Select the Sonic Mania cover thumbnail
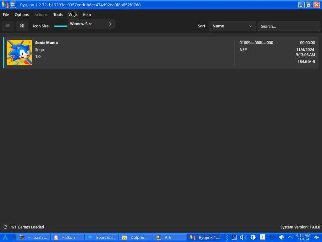 19,53
